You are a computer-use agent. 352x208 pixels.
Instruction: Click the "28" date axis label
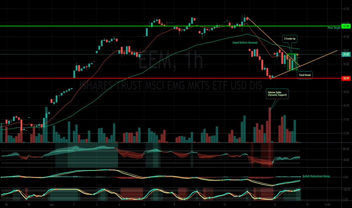[6, 205]
